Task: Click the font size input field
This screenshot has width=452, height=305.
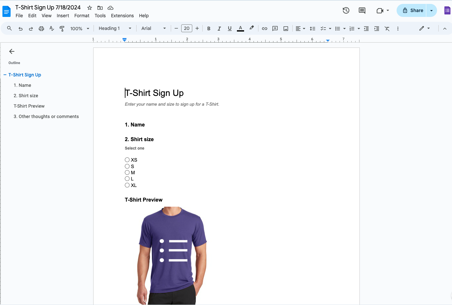Action: pos(186,28)
